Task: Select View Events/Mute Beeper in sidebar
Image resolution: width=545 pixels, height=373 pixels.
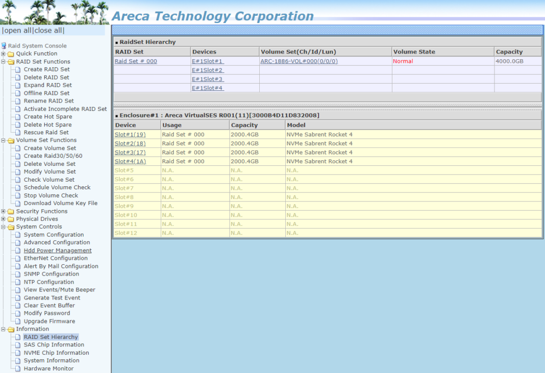Action: pos(59,290)
